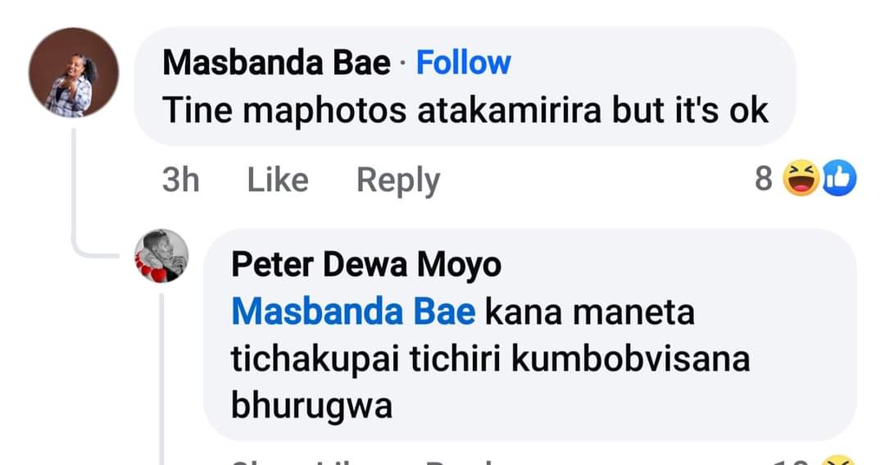The image size is (885, 465).
Task: Like Masbanda Bae's comment
Action: coord(278,180)
